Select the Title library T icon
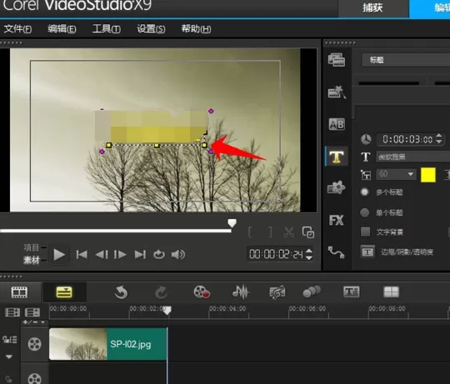The image size is (450, 384). pos(337,157)
